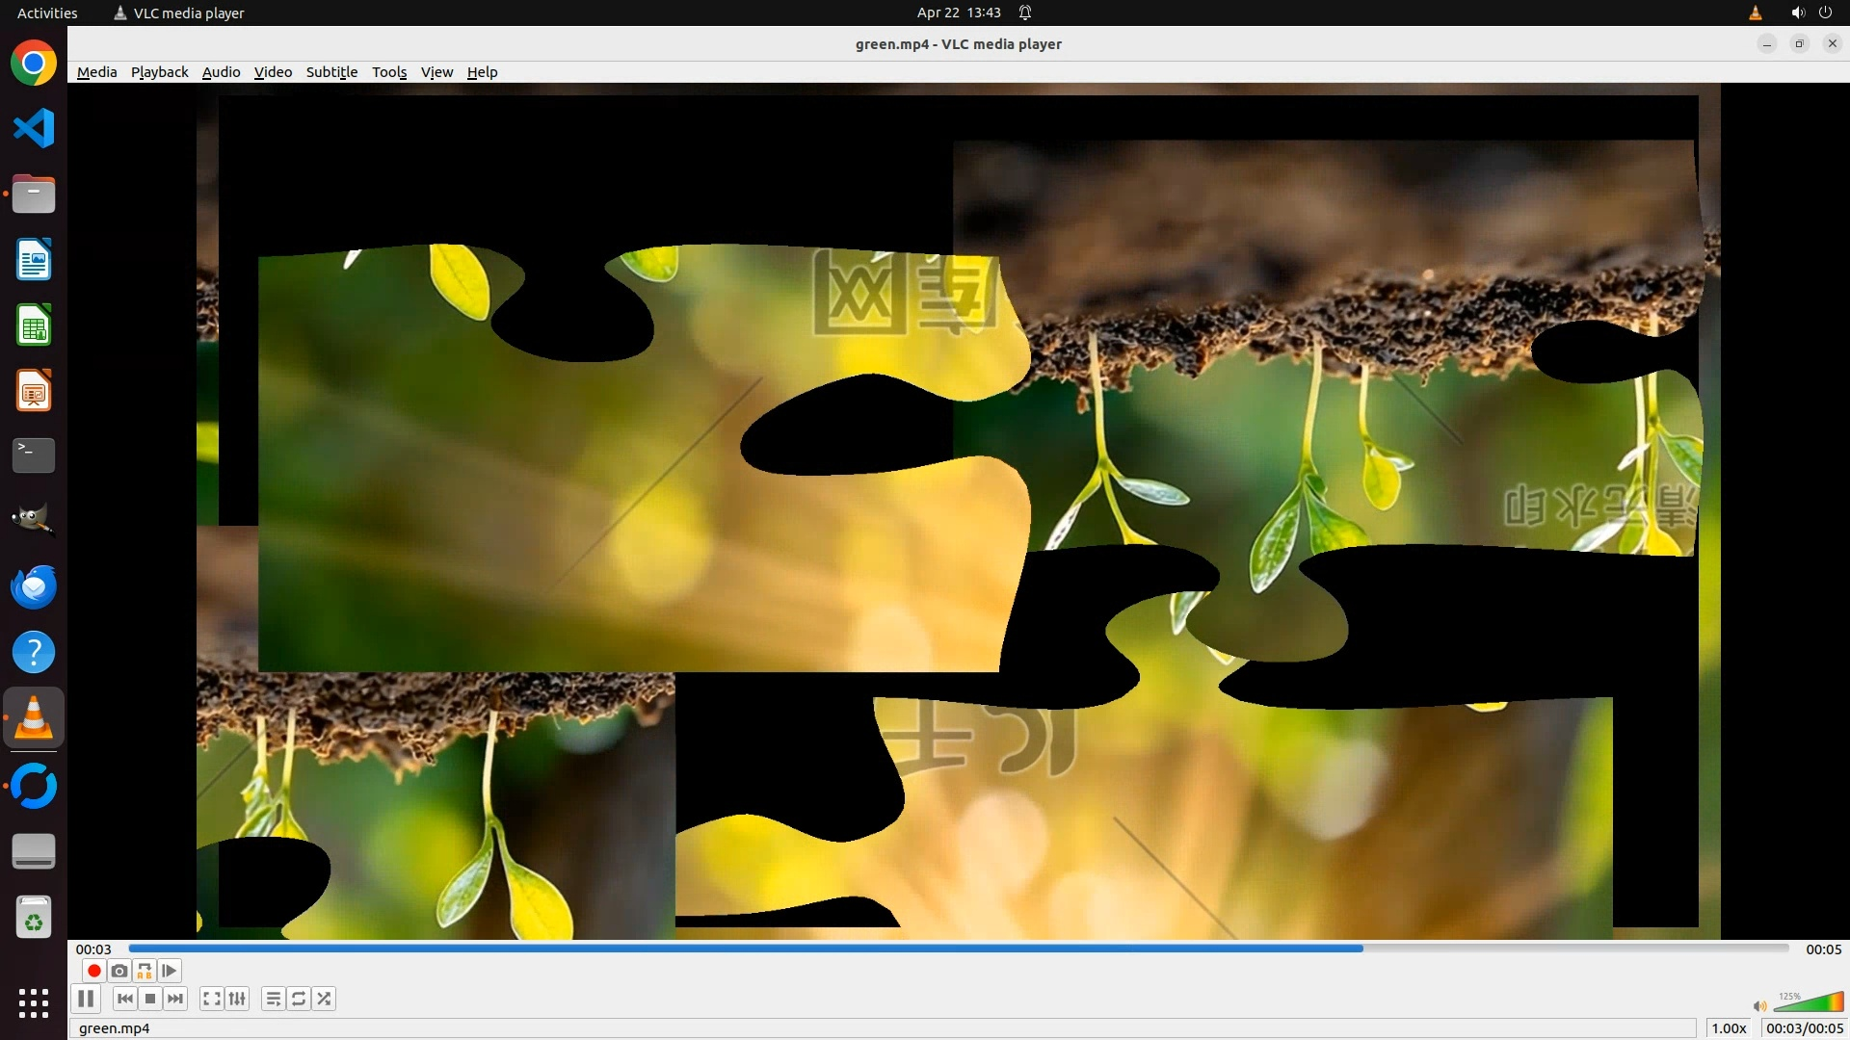Viewport: 1850px width, 1040px height.
Task: Click the 1.00x playback speed label
Action: (1729, 1028)
